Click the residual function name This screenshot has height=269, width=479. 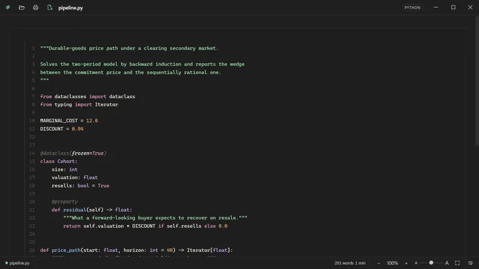[x=74, y=210]
